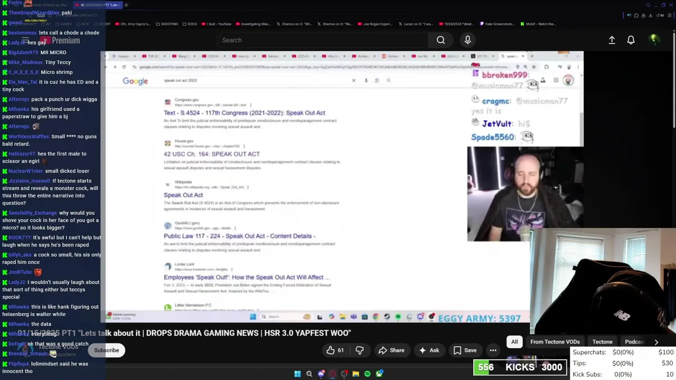Select the From Tectone VODs chip
Screen dimensions: 676x380
tap(555, 342)
